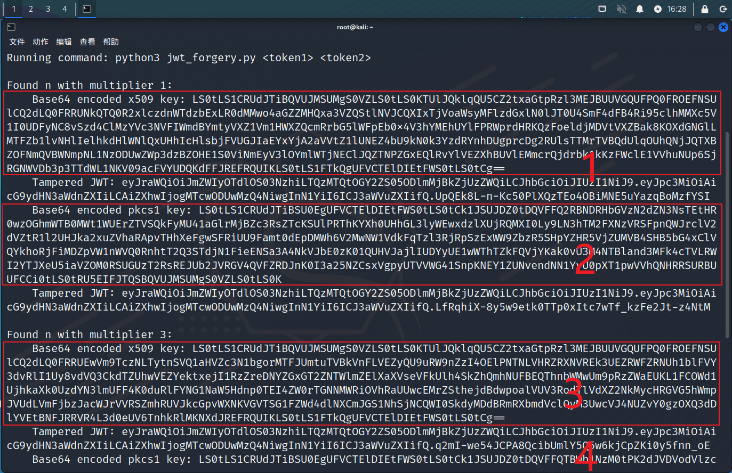Click the 16:28 clock
The width and height of the screenshot is (732, 473).
click(677, 9)
